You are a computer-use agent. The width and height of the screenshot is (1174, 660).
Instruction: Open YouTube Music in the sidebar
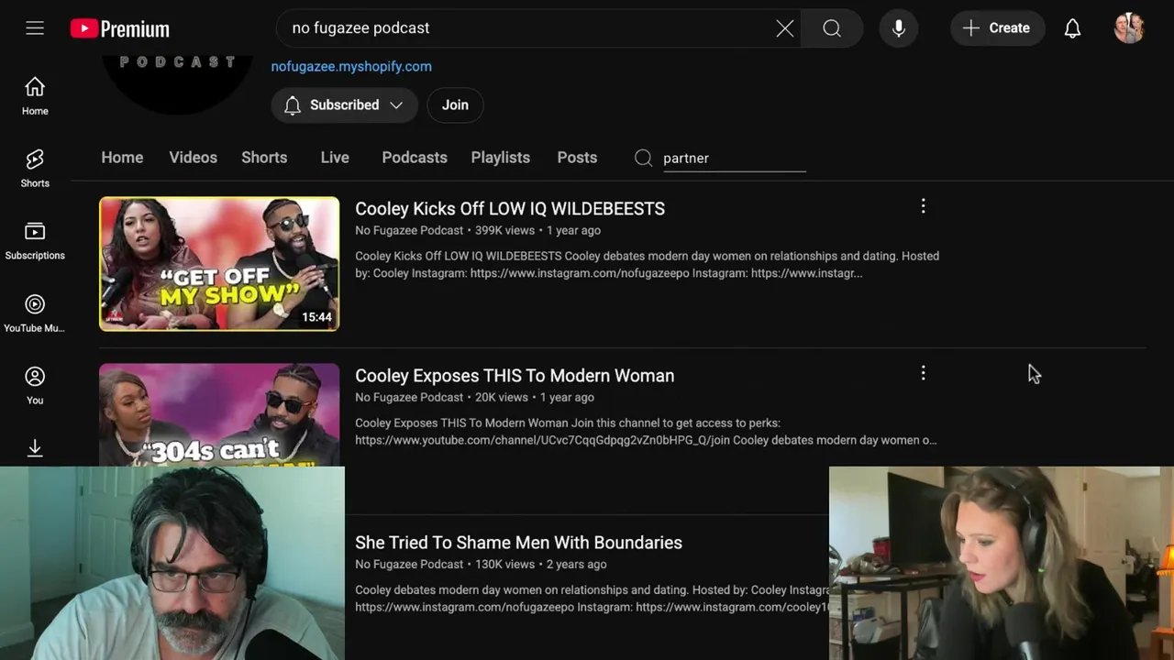tap(35, 313)
